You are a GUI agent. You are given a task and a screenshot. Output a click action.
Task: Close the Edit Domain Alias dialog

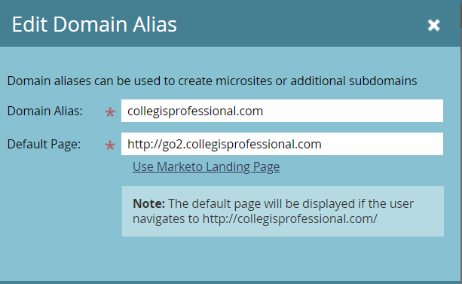click(433, 25)
